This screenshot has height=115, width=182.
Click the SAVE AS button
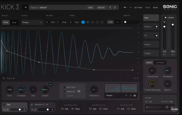(101, 8)
